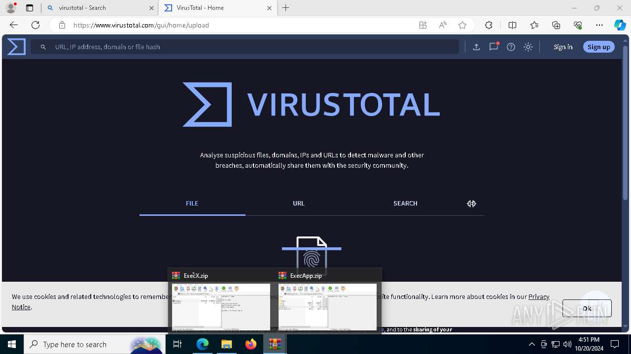This screenshot has width=631, height=354.
Task: Open the Windows Start menu
Action: (x=12, y=344)
